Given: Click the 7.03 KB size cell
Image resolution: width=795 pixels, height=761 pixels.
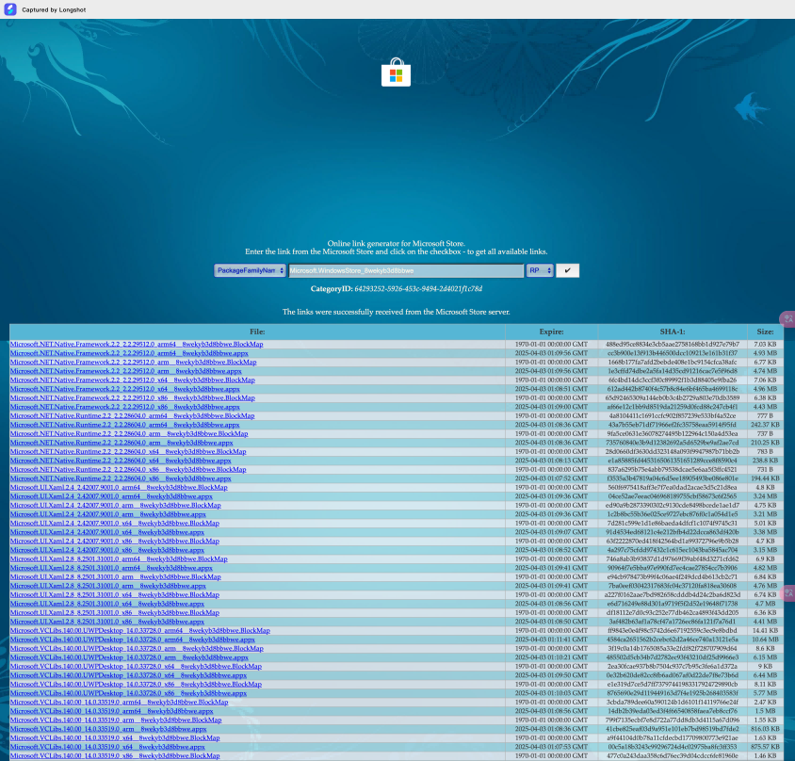Looking at the screenshot, I should tap(765, 345).
